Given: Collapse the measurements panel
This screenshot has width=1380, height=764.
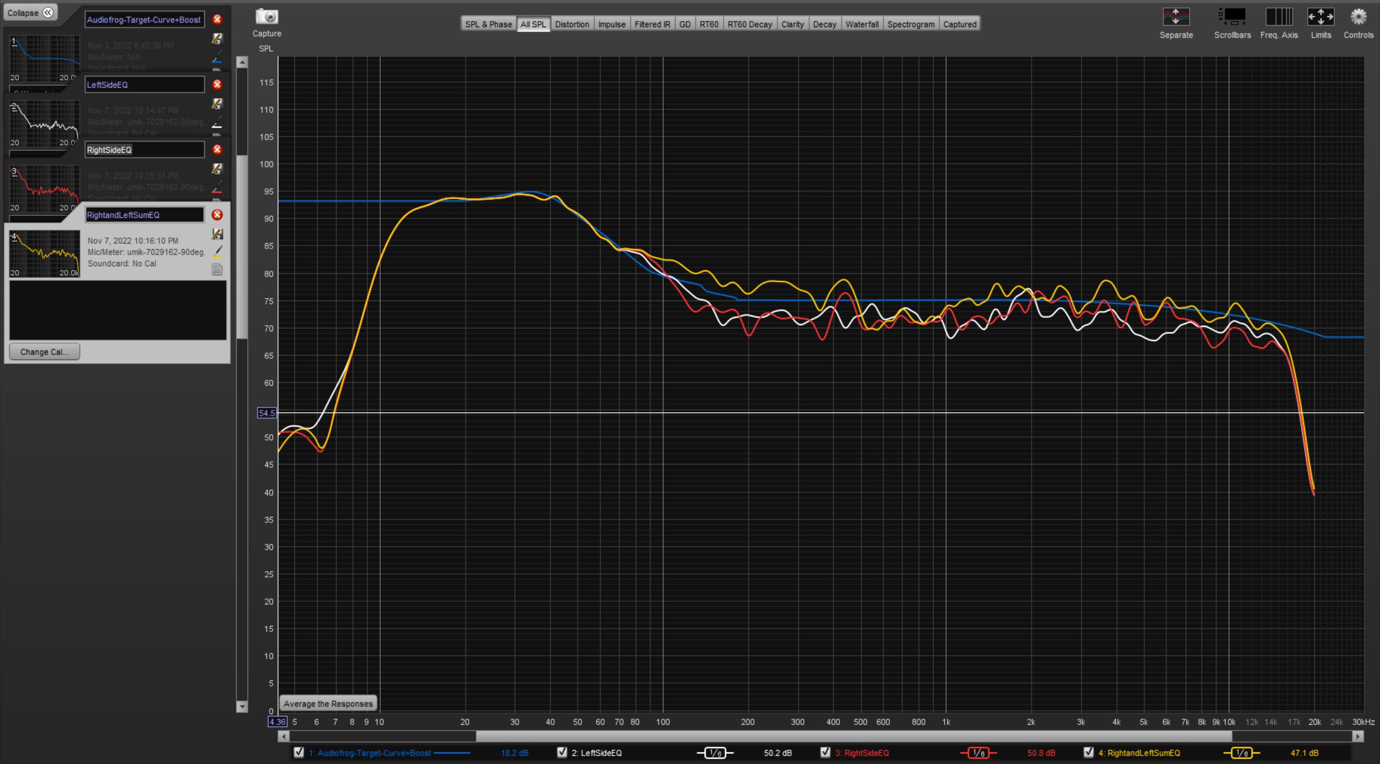Looking at the screenshot, I should coord(30,13).
